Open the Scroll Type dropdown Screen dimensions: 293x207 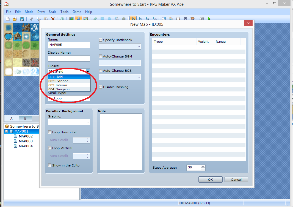pos(88,98)
